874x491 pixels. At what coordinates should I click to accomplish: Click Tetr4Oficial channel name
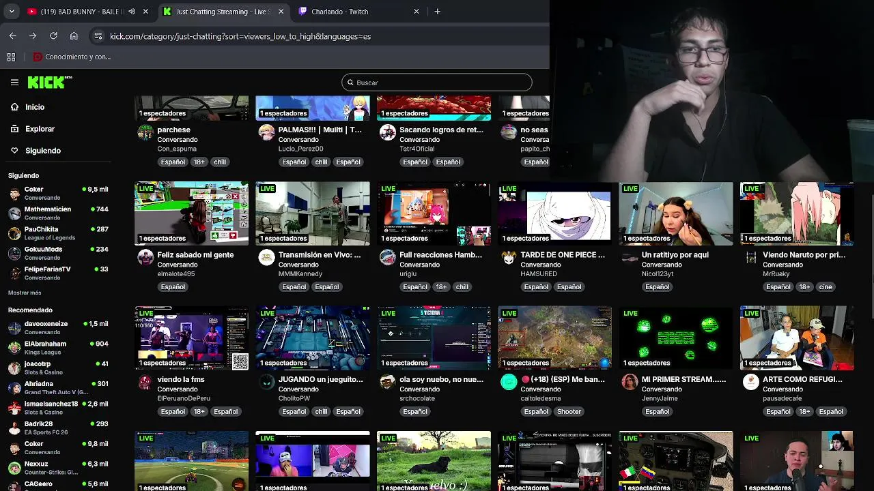(x=417, y=149)
